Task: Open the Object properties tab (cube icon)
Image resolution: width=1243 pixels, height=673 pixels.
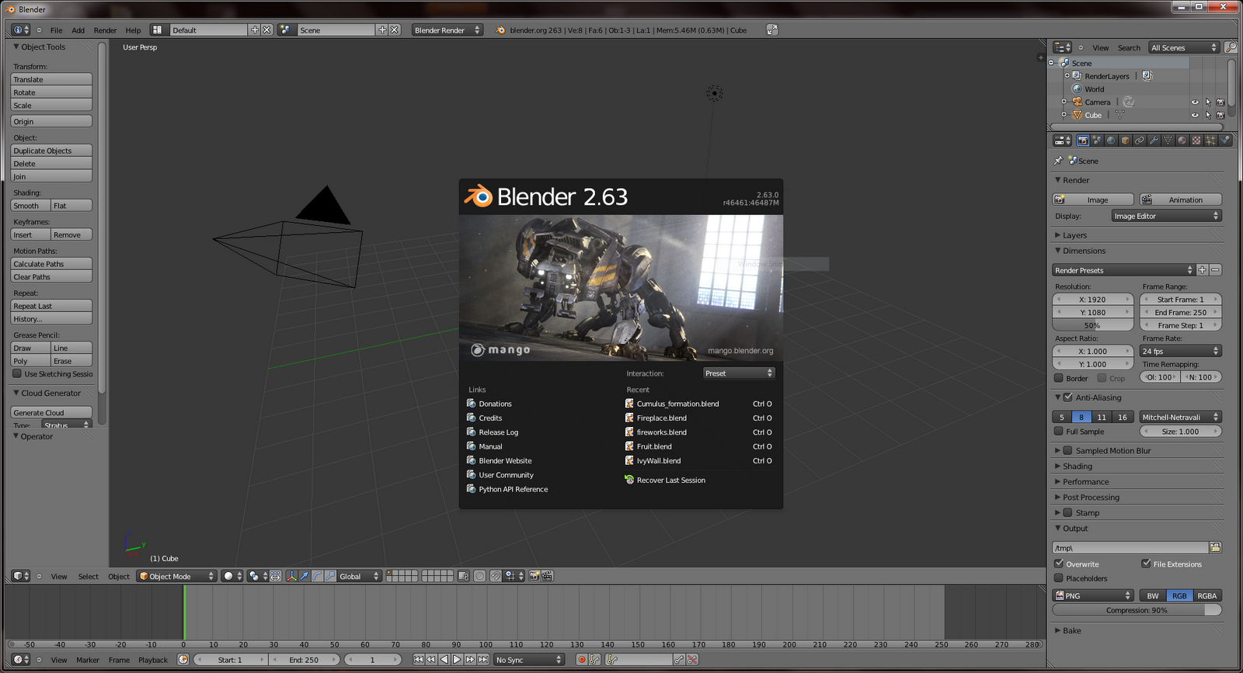Action: [x=1125, y=140]
